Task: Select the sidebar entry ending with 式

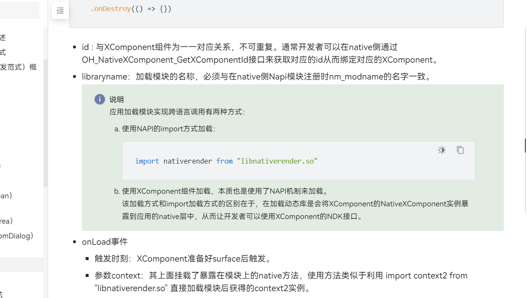Action: point(3,52)
